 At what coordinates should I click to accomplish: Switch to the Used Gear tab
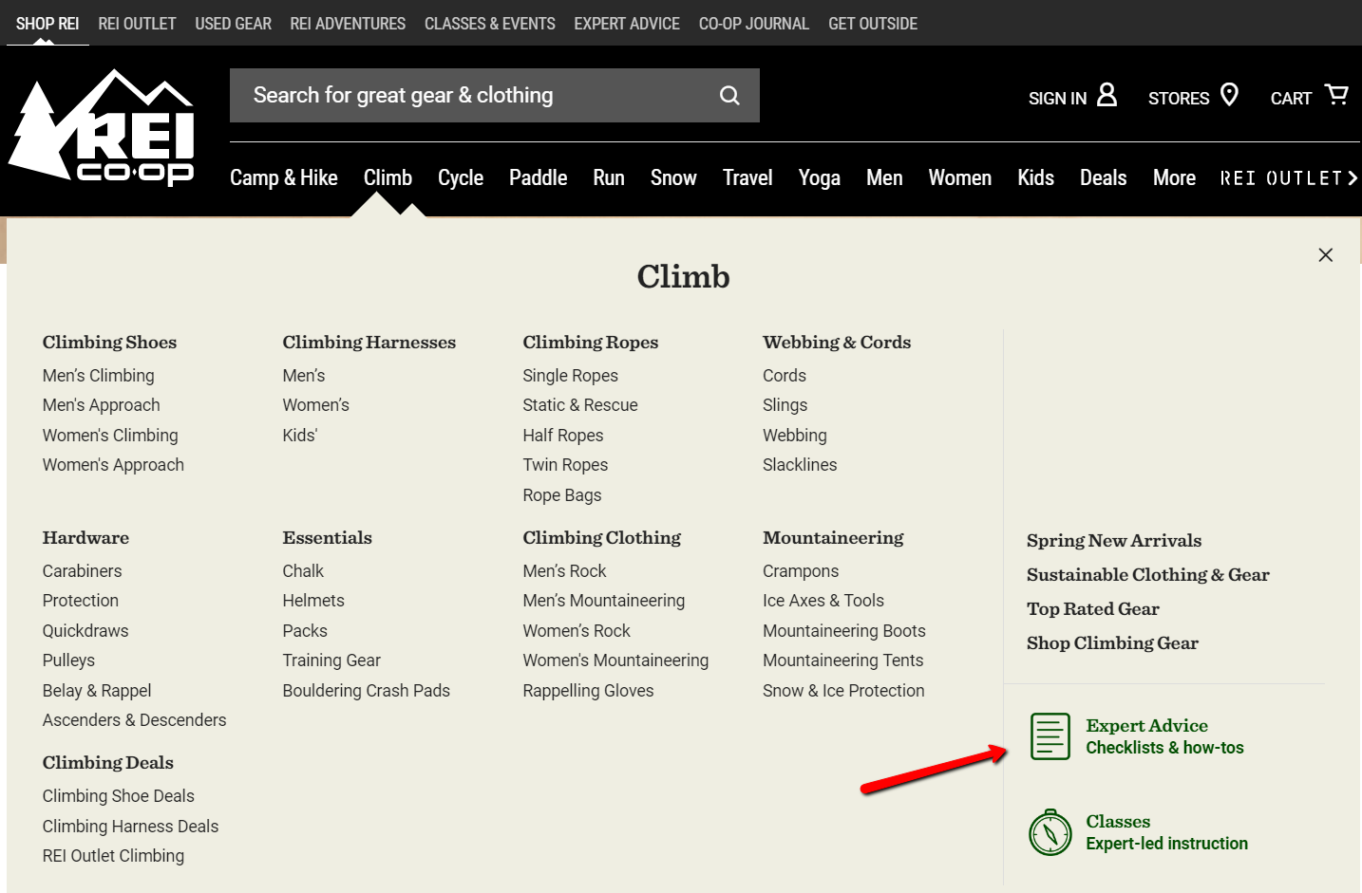pyautogui.click(x=233, y=24)
